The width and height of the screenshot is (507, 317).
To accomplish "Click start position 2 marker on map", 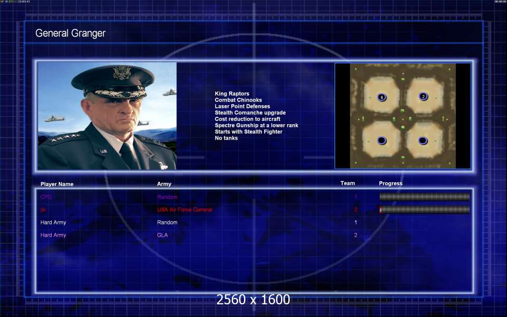I will coord(423,96).
